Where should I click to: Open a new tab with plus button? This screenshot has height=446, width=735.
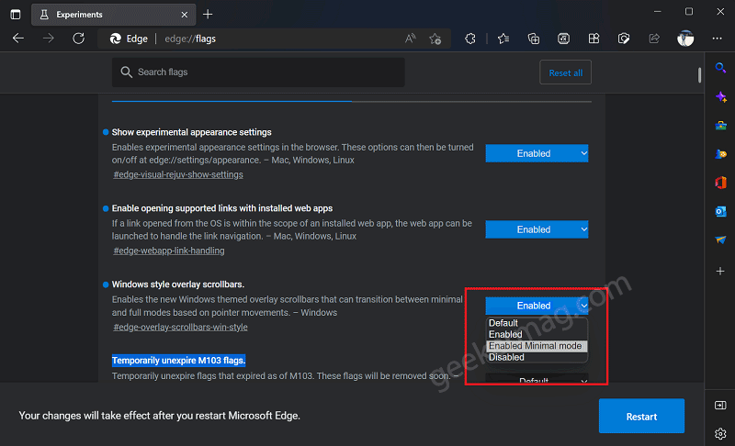(208, 15)
